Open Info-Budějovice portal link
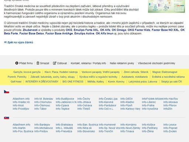 (65, 99)
